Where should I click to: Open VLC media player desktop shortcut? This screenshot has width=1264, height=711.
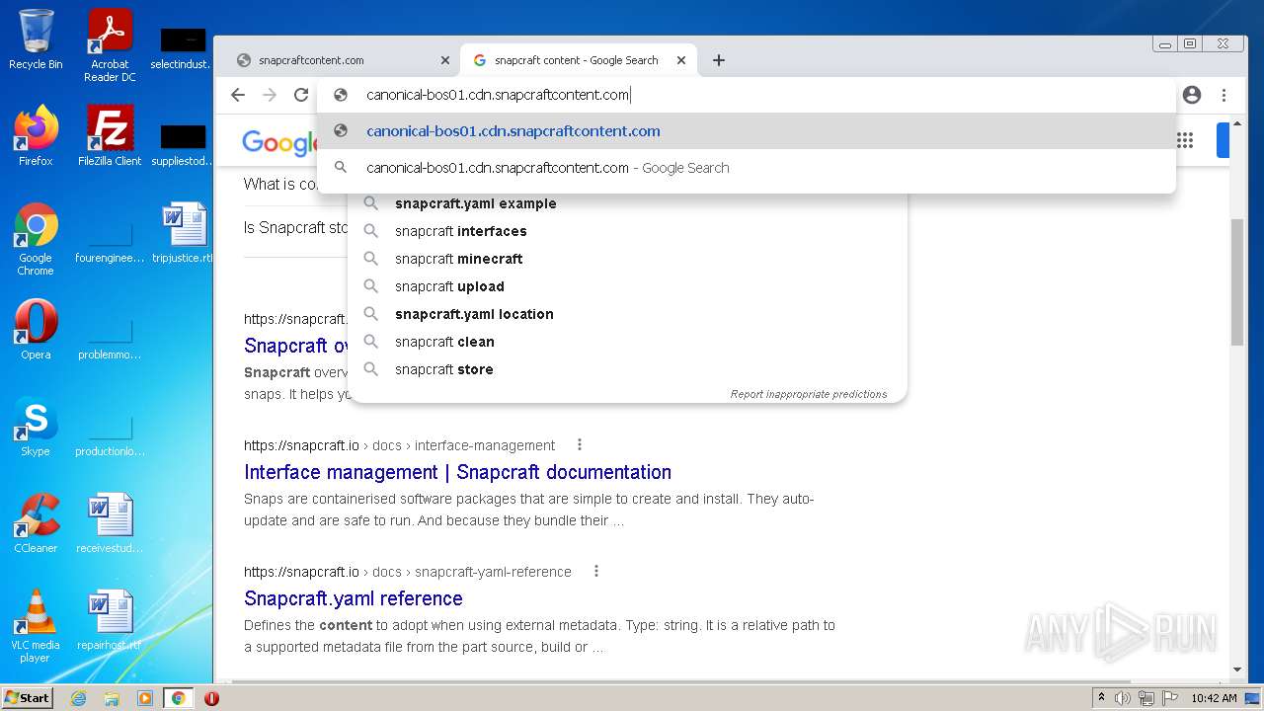click(36, 626)
